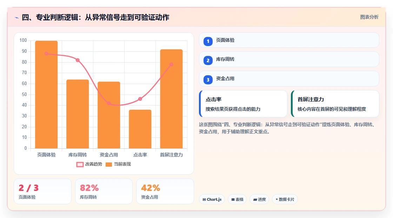393x218 pixels.
Task: Click the x-axis label 页面体验
Action: [x=46, y=155]
